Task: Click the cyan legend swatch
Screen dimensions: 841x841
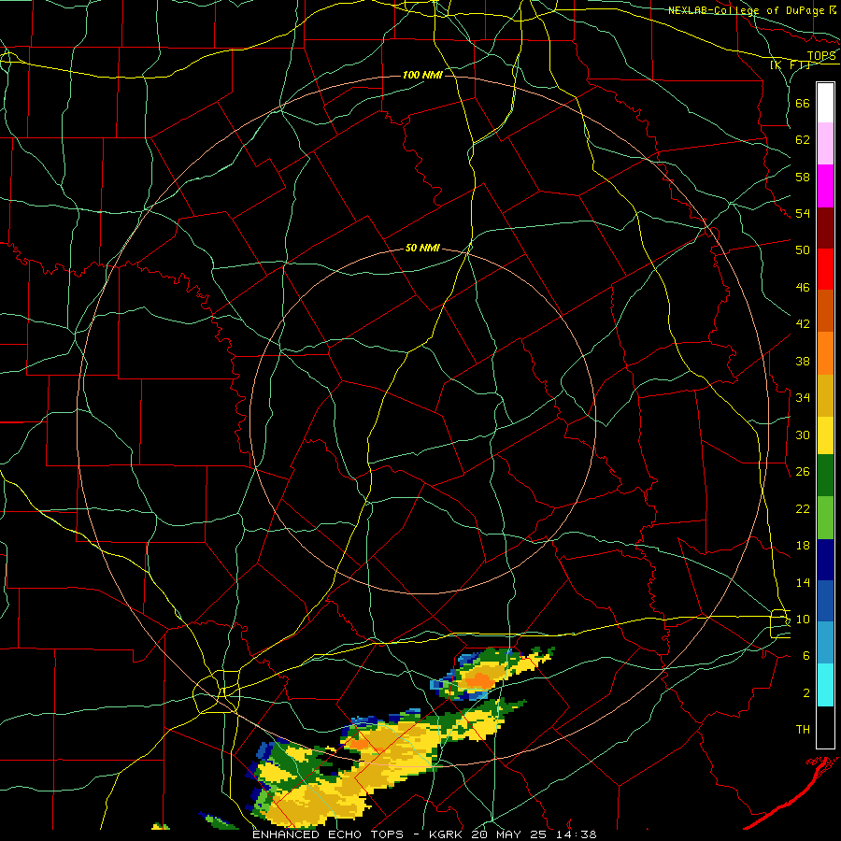Action: pyautogui.click(x=825, y=685)
